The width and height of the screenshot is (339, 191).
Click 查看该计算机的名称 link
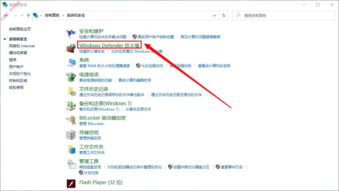coord(214,66)
